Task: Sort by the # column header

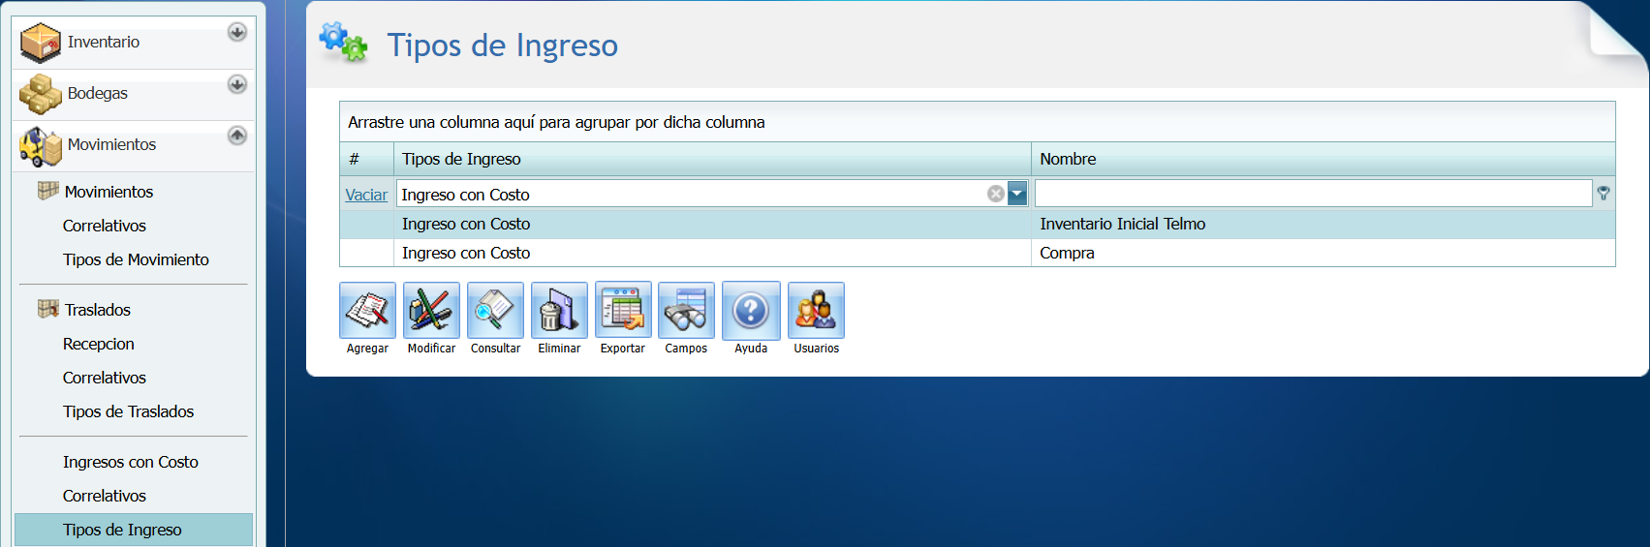Action: tap(366, 159)
